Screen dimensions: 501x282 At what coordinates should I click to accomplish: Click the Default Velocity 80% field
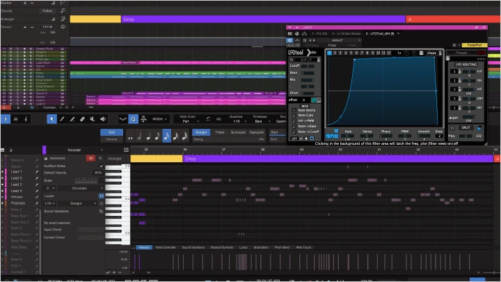[x=98, y=173]
